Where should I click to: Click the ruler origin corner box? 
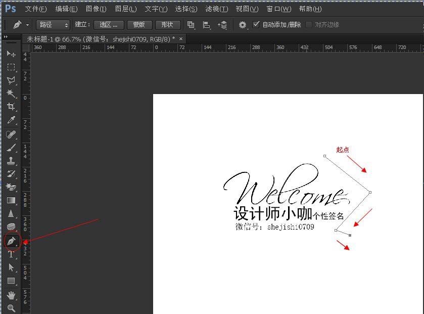26,48
